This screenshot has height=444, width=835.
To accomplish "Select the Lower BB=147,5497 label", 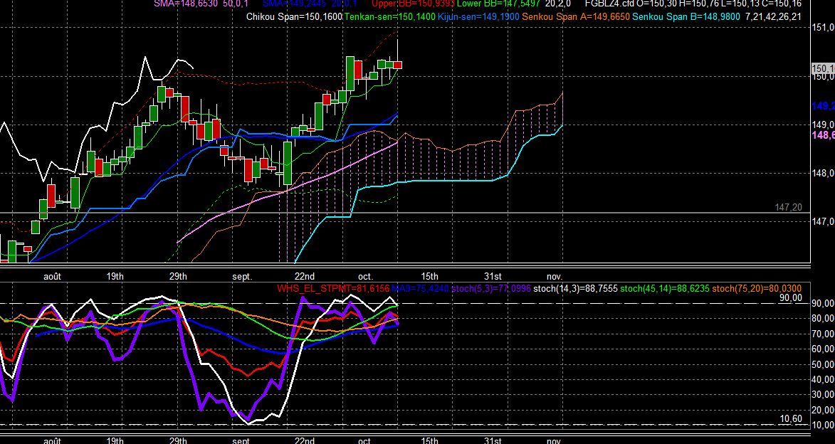I will (498, 4).
